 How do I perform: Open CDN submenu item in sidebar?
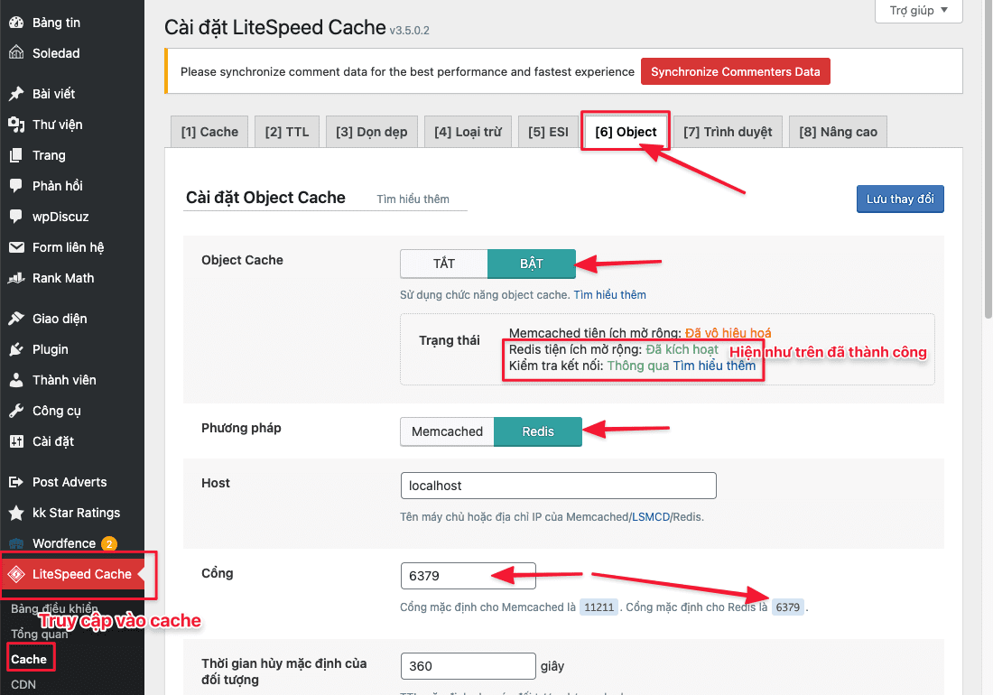point(23,684)
